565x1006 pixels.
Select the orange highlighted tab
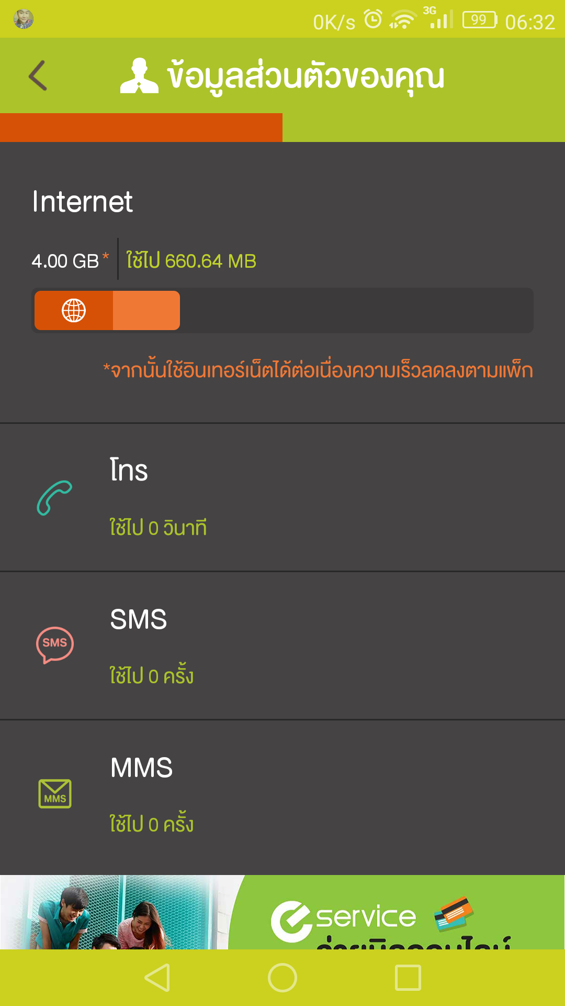(141, 127)
